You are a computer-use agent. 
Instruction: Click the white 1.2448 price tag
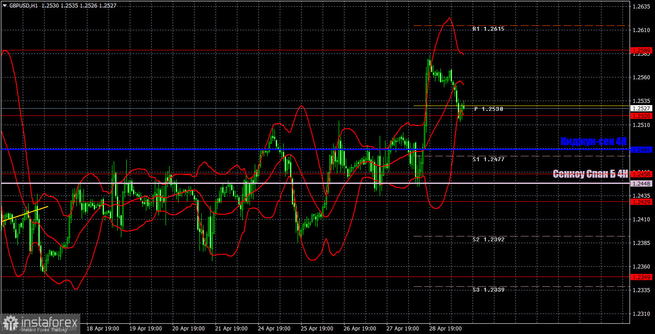642,183
